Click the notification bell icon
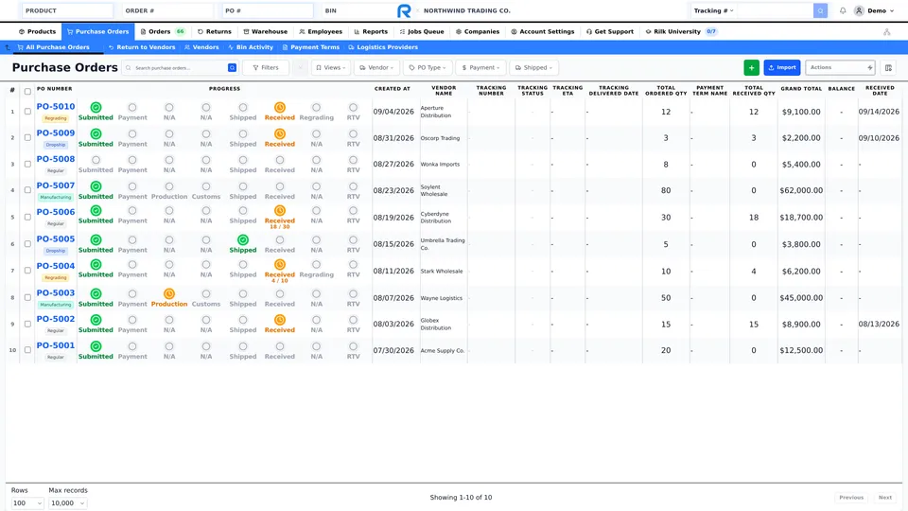Screen dimensions: 908x511 point(843,10)
